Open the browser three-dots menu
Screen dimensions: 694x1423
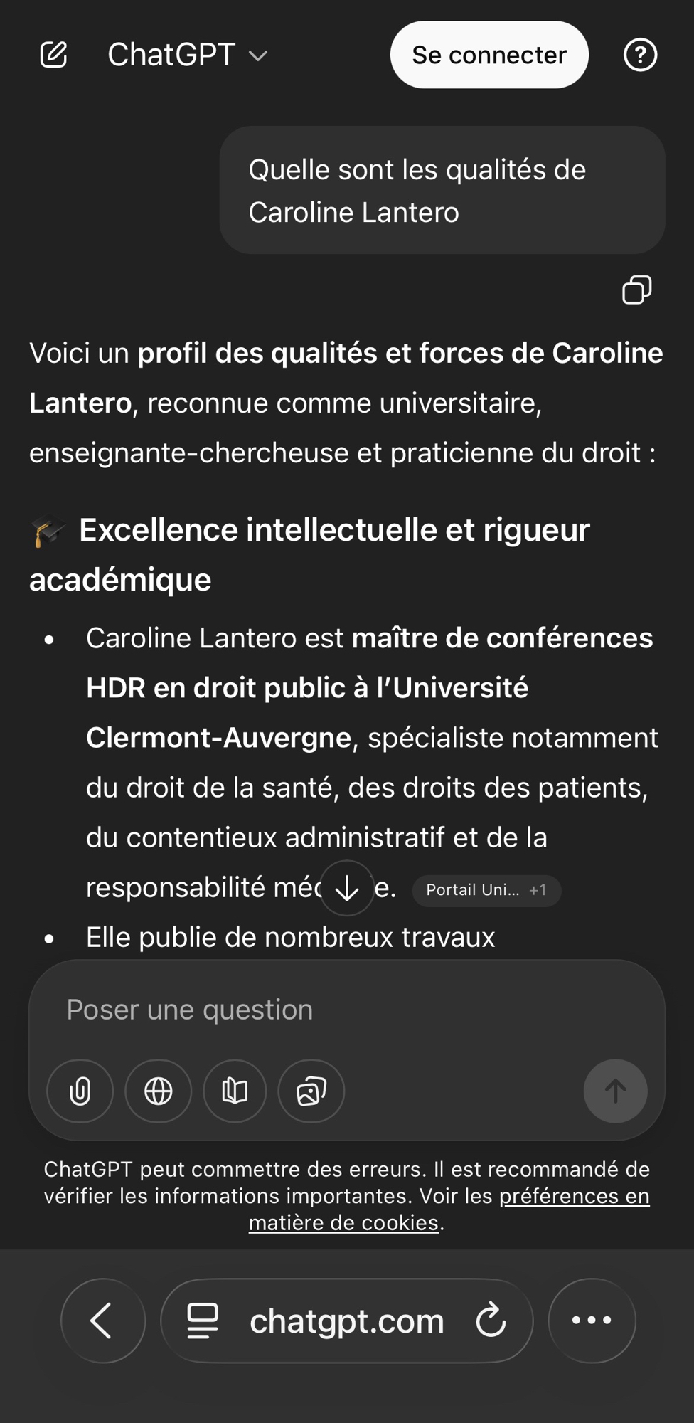[592, 1321]
